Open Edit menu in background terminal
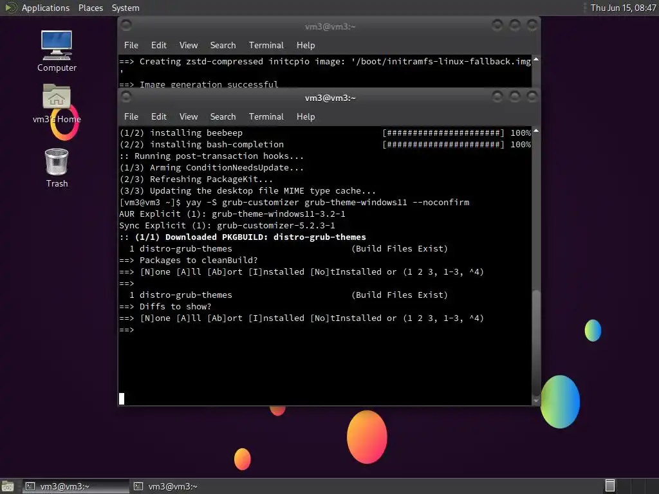Image resolution: width=659 pixels, height=494 pixels. [158, 45]
